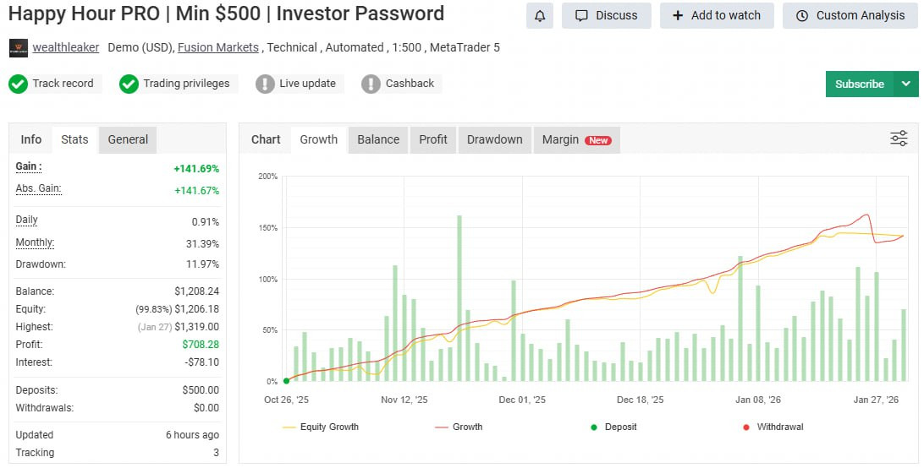Click the Cashback warning icon

[x=371, y=84]
